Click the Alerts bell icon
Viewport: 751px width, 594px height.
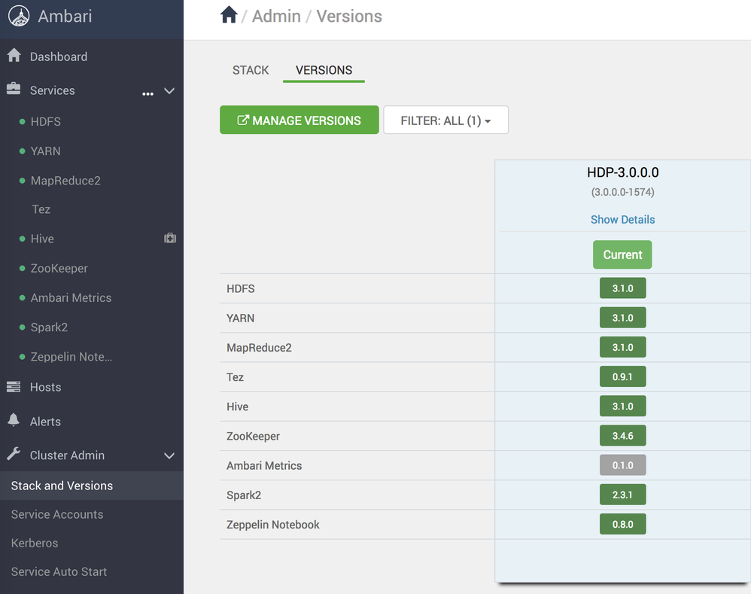(14, 420)
